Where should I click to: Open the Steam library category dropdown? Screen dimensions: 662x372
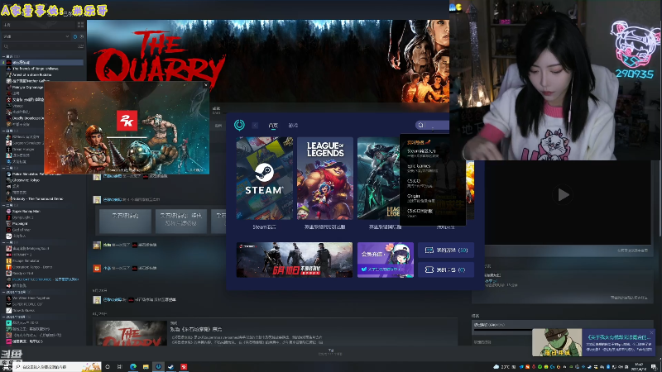[36, 36]
